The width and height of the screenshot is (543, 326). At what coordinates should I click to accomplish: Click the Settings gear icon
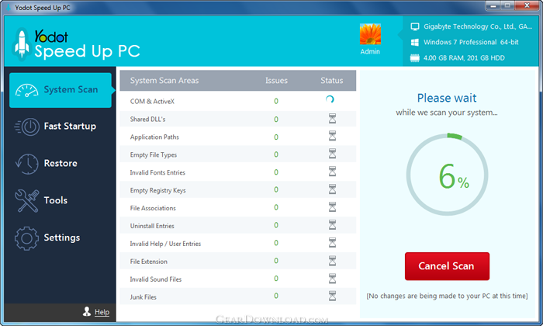(26, 238)
